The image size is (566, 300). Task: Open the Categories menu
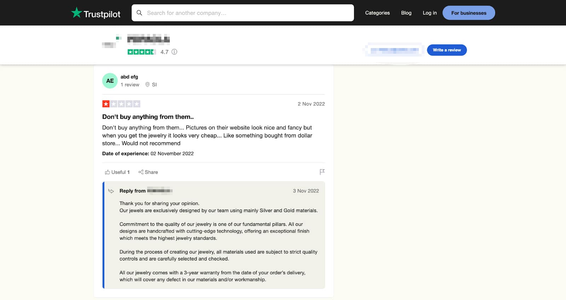click(x=377, y=13)
